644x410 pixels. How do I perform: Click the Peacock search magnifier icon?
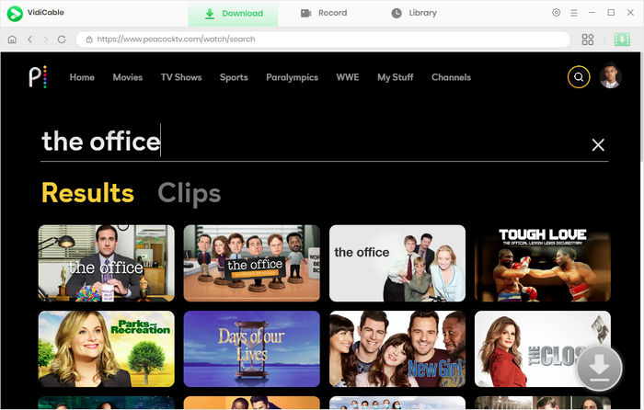click(x=579, y=77)
